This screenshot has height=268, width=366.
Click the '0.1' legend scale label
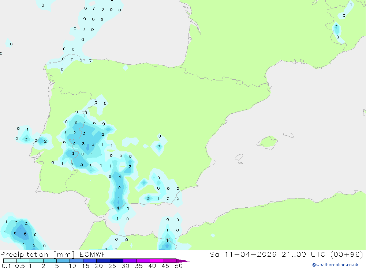point(6,266)
